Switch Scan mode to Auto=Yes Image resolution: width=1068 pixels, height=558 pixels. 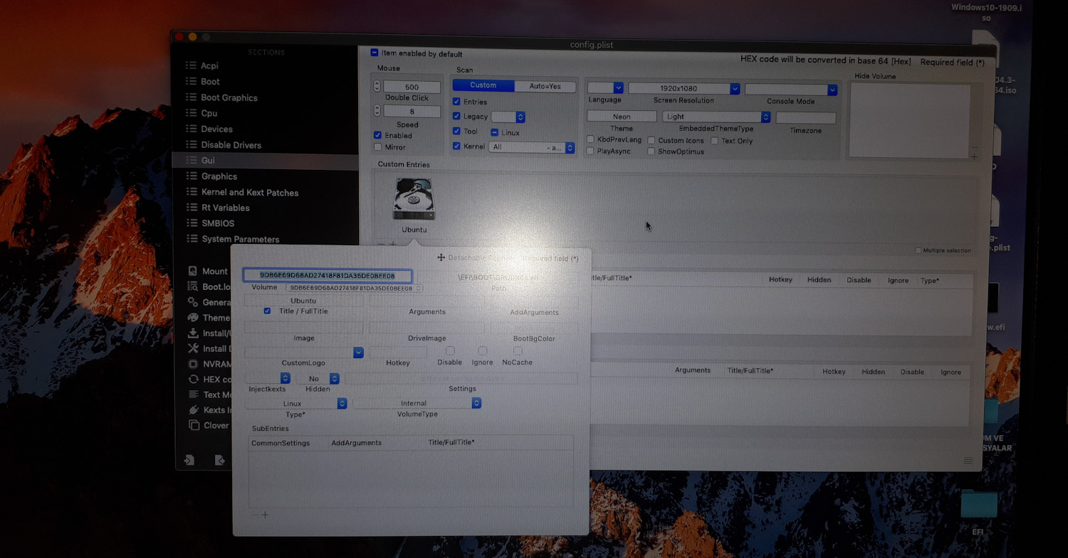click(x=545, y=86)
